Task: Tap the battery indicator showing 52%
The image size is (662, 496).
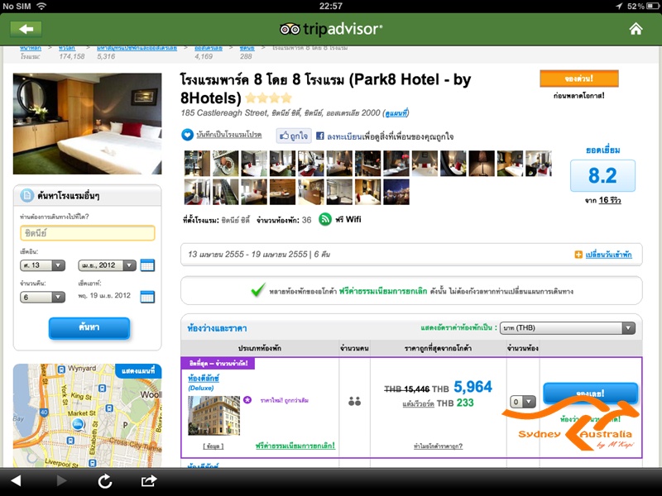Action: tap(653, 6)
